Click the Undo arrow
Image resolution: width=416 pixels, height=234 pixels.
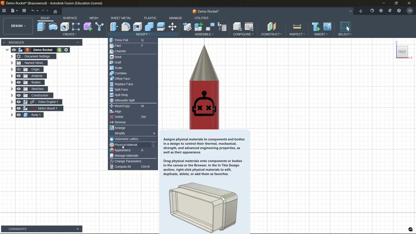(33, 11)
